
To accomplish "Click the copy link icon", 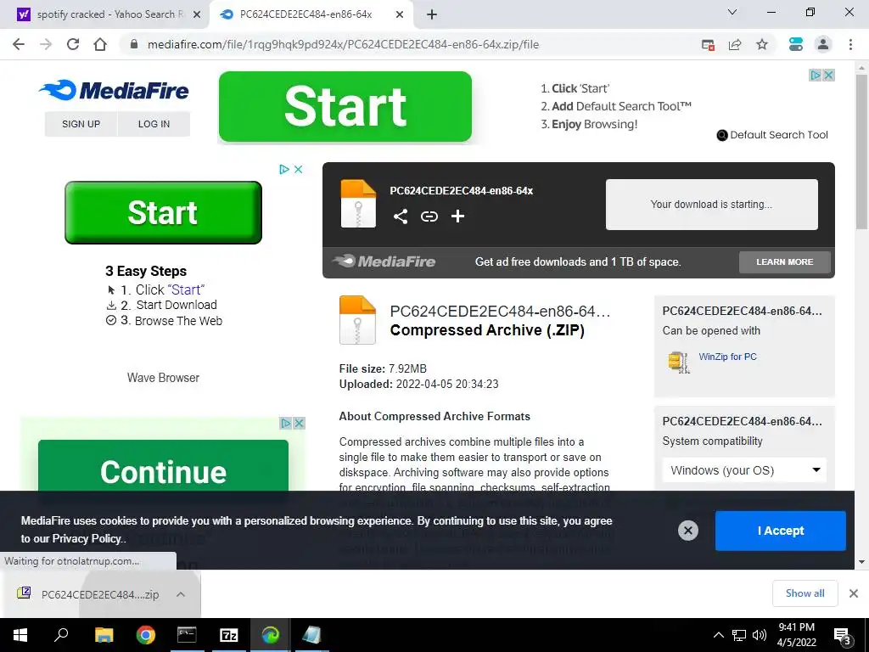I will click(429, 216).
